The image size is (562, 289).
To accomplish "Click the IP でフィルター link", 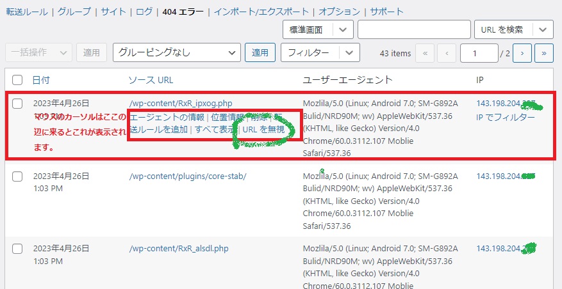I will 505,117.
